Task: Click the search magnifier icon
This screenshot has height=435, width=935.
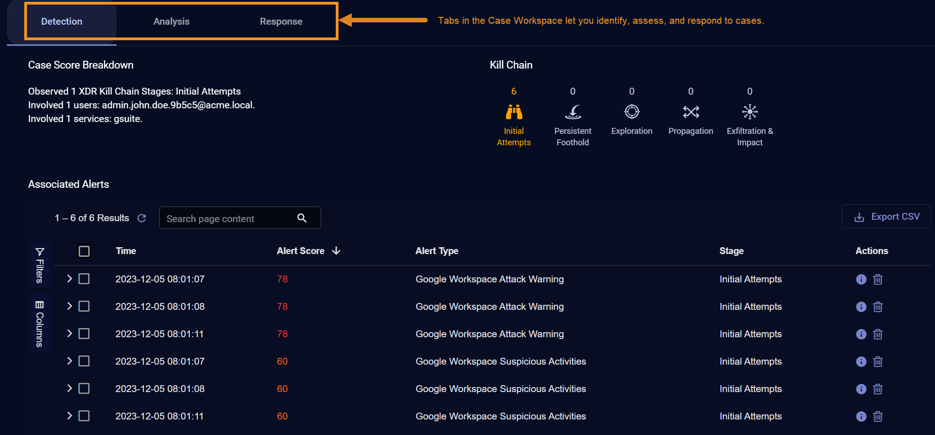Action: click(x=302, y=218)
